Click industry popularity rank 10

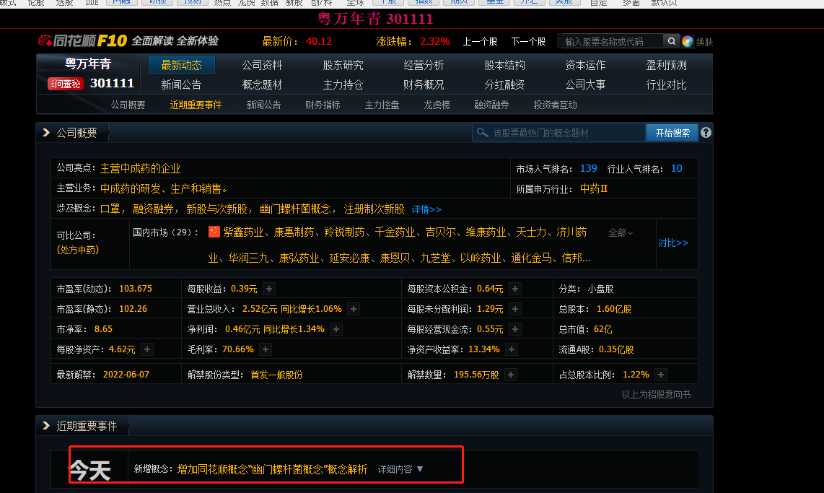point(676,168)
